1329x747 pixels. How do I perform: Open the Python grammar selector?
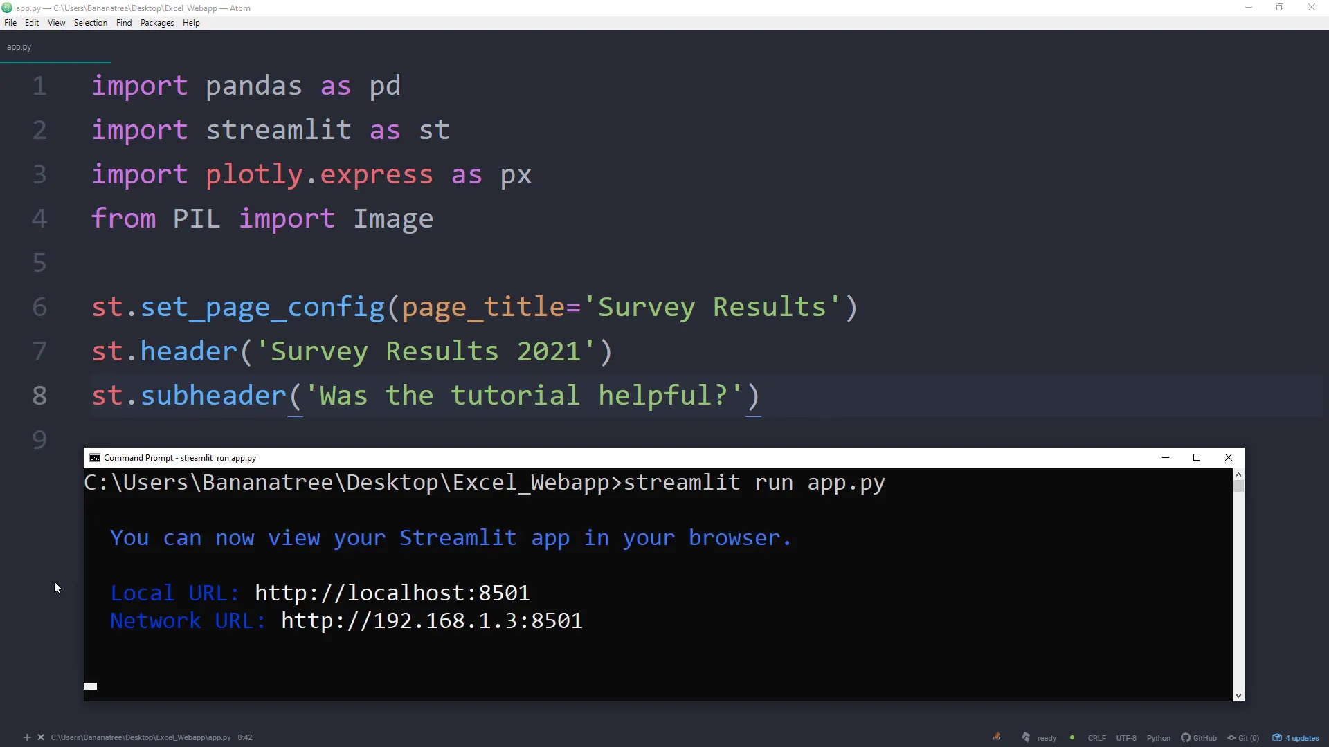1158,738
